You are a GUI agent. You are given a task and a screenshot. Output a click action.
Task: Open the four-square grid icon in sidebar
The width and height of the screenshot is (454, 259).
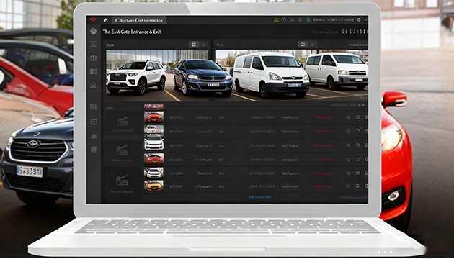[x=93, y=58]
